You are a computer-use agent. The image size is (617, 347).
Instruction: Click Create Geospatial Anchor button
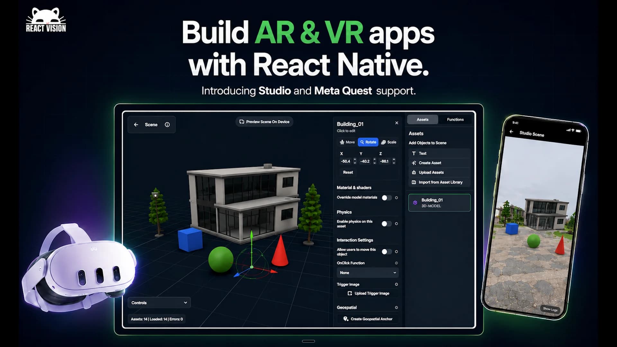(x=368, y=319)
